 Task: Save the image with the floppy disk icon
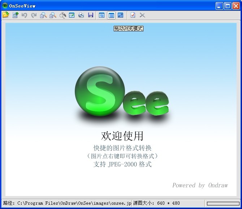pos(91,15)
